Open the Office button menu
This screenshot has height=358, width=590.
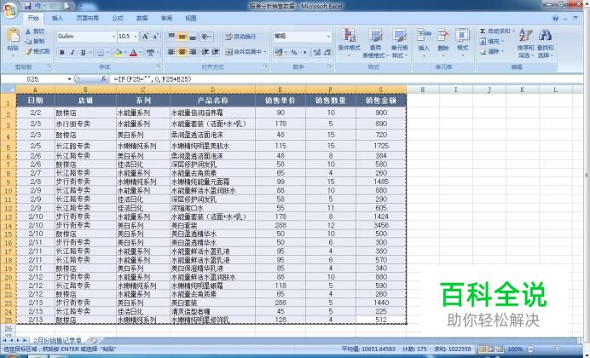[x=10, y=10]
